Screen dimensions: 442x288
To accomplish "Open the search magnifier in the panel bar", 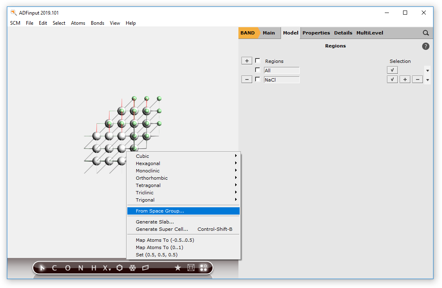I will (x=425, y=33).
